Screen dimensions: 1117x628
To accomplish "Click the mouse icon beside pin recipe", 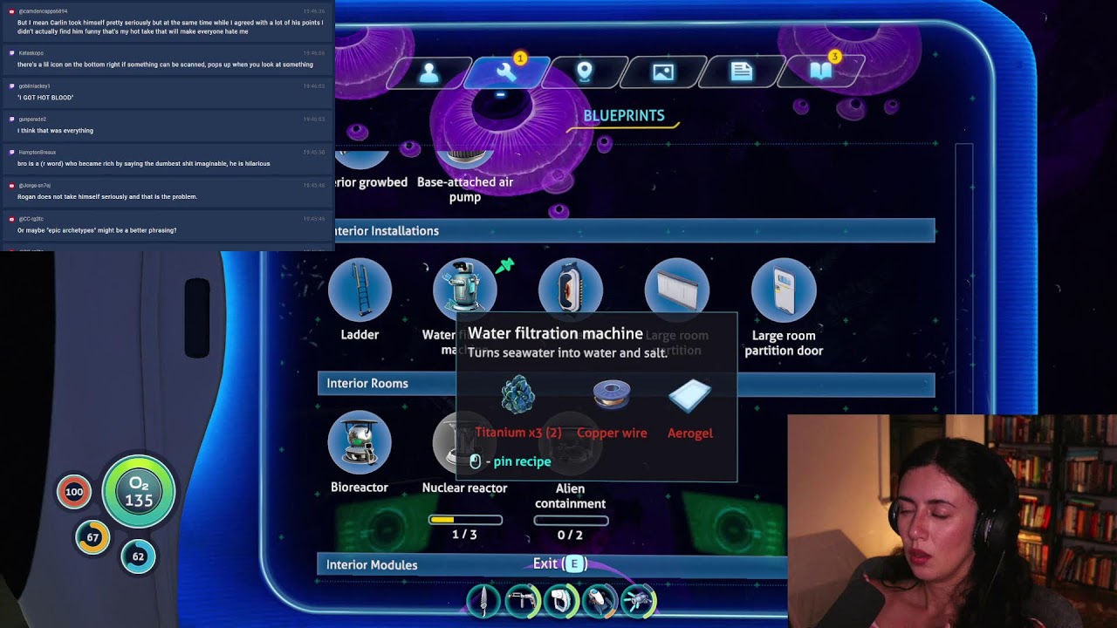I will pyautogui.click(x=476, y=461).
